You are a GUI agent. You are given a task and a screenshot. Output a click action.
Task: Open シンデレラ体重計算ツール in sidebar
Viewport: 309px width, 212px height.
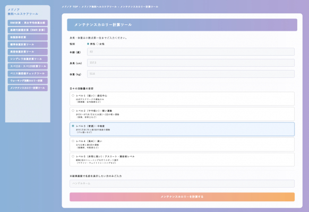[28, 59]
